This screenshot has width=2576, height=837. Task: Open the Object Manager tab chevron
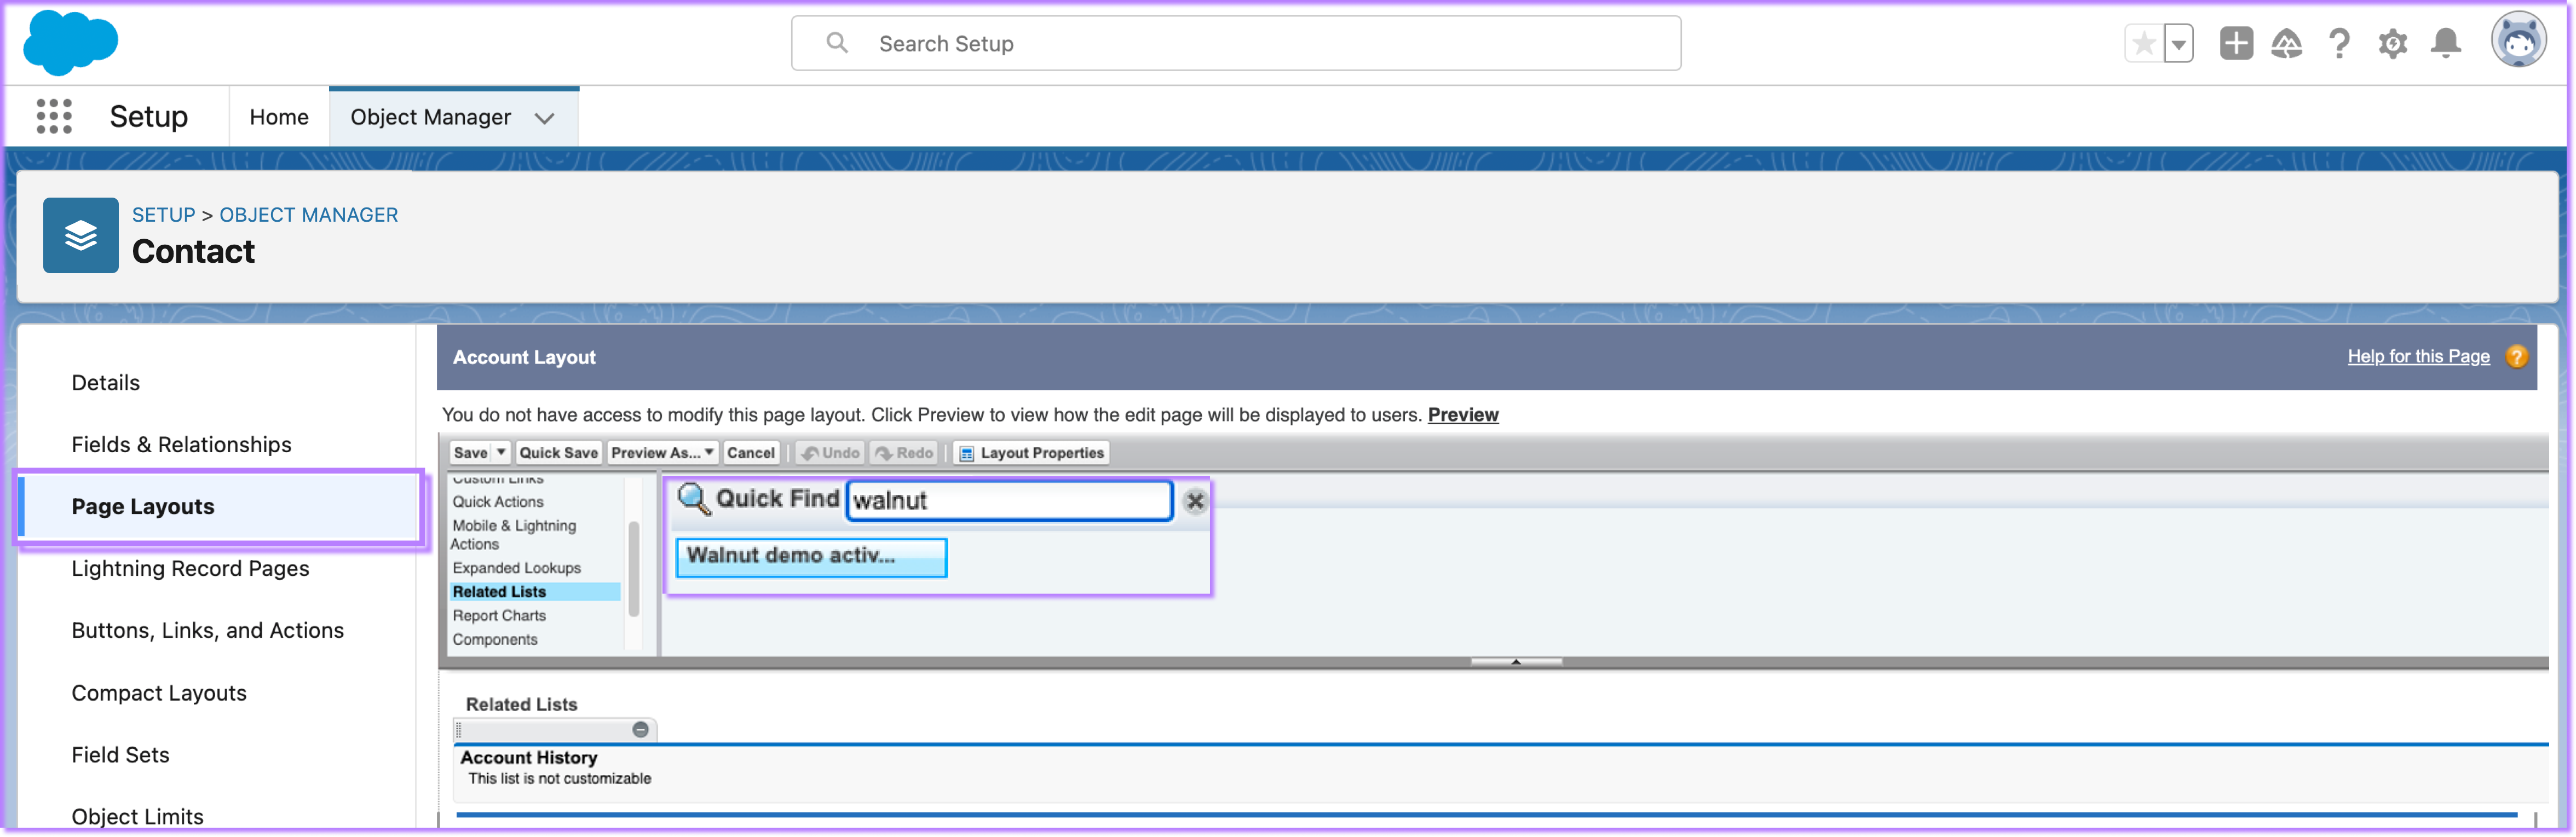pos(544,118)
